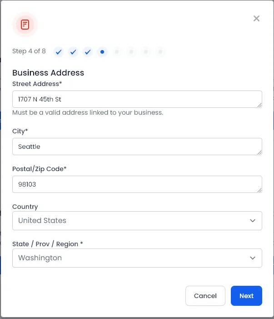
Task: Expand the State / Prov / Region chevron
Action: 253,258
